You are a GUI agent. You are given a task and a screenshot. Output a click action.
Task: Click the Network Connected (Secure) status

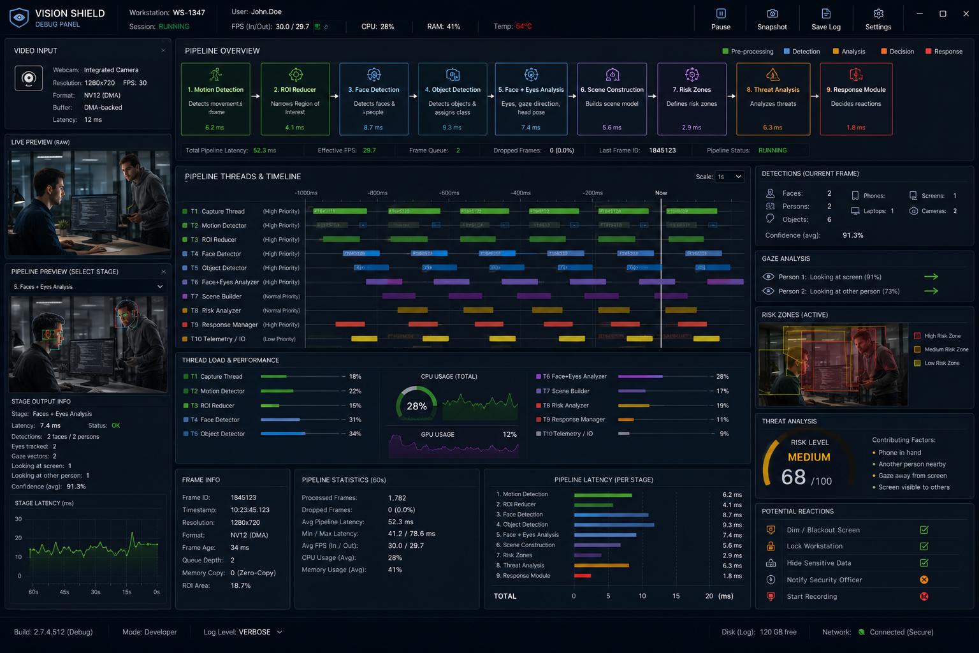coord(896,632)
